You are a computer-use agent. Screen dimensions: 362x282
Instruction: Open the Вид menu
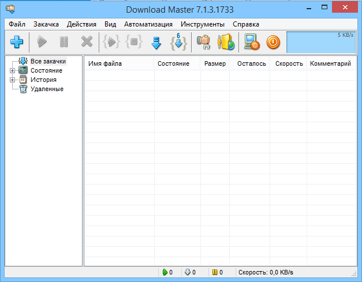pos(110,24)
